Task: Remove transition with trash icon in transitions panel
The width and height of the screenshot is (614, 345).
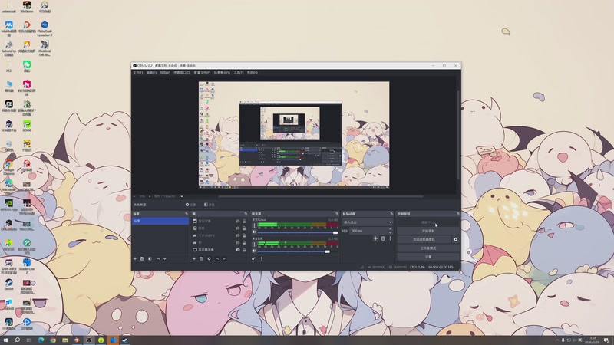Action: click(x=383, y=238)
